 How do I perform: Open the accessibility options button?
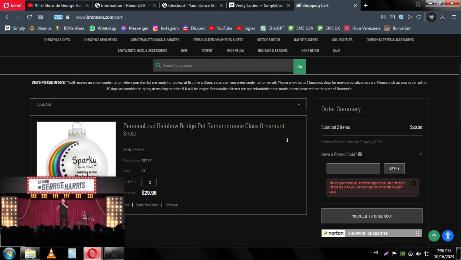coord(448,236)
